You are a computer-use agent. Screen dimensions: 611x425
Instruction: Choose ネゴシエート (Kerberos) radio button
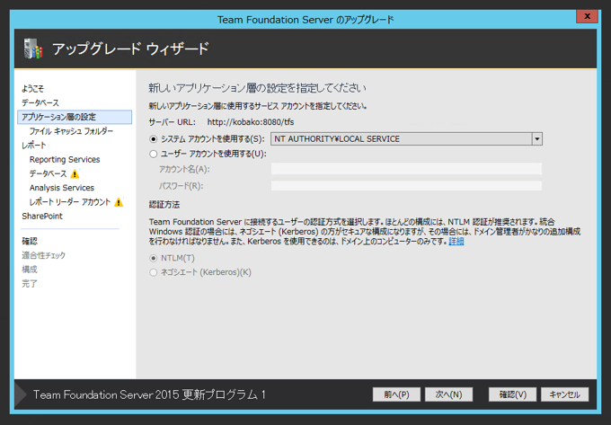154,272
